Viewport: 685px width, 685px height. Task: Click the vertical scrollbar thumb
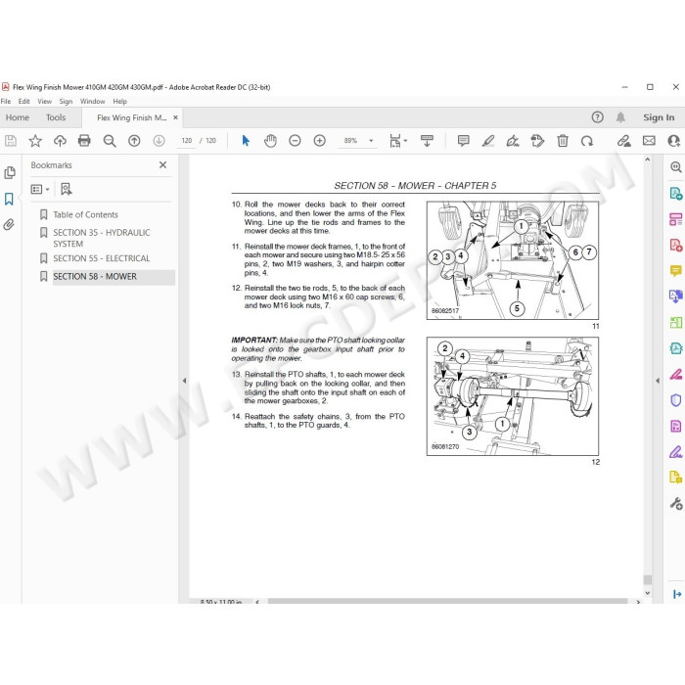648,579
